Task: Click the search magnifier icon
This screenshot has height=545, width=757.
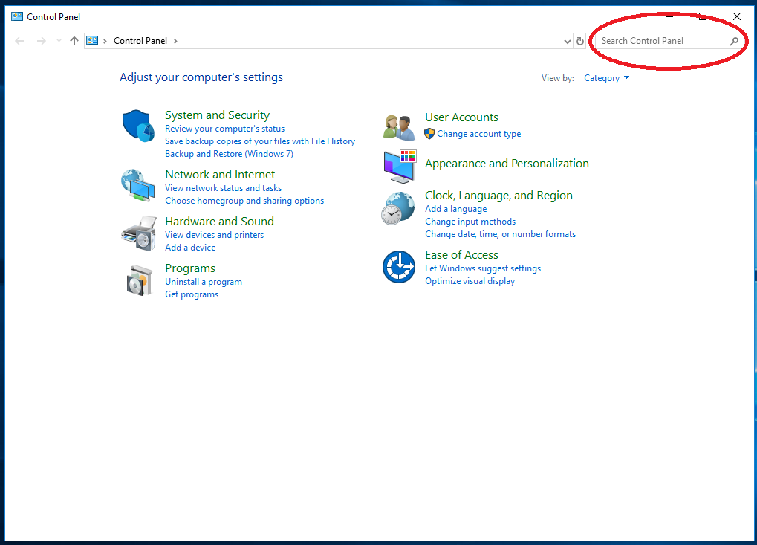Action: 734,41
